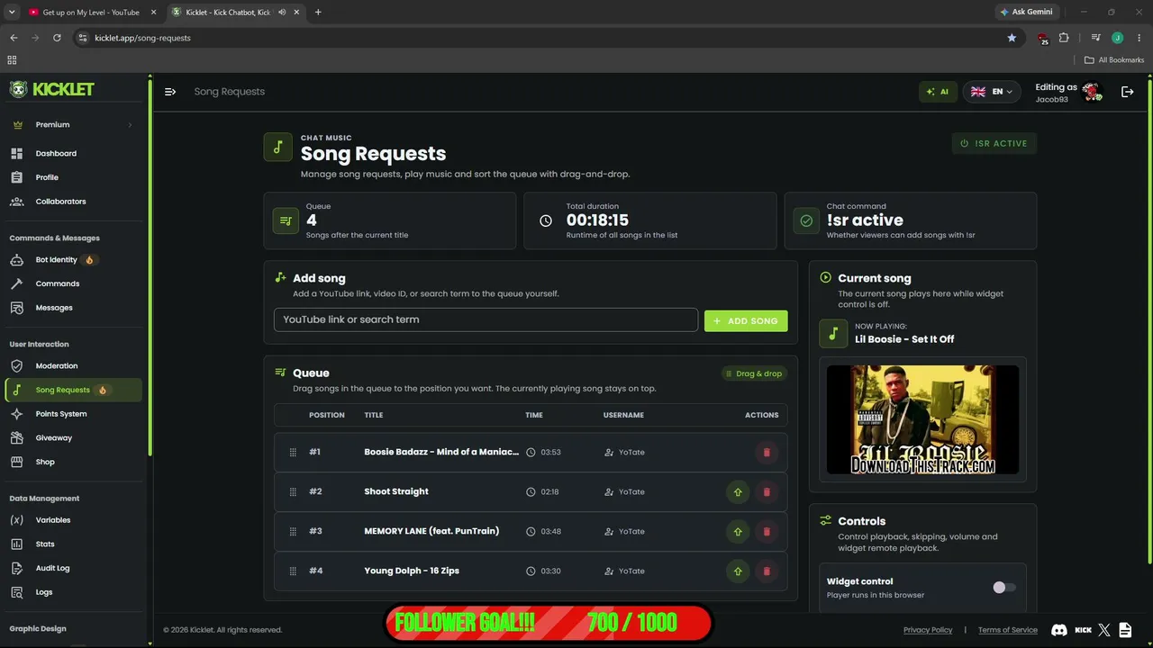The image size is (1153, 648).
Task: Click the ADD SONG button
Action: pyautogui.click(x=746, y=320)
